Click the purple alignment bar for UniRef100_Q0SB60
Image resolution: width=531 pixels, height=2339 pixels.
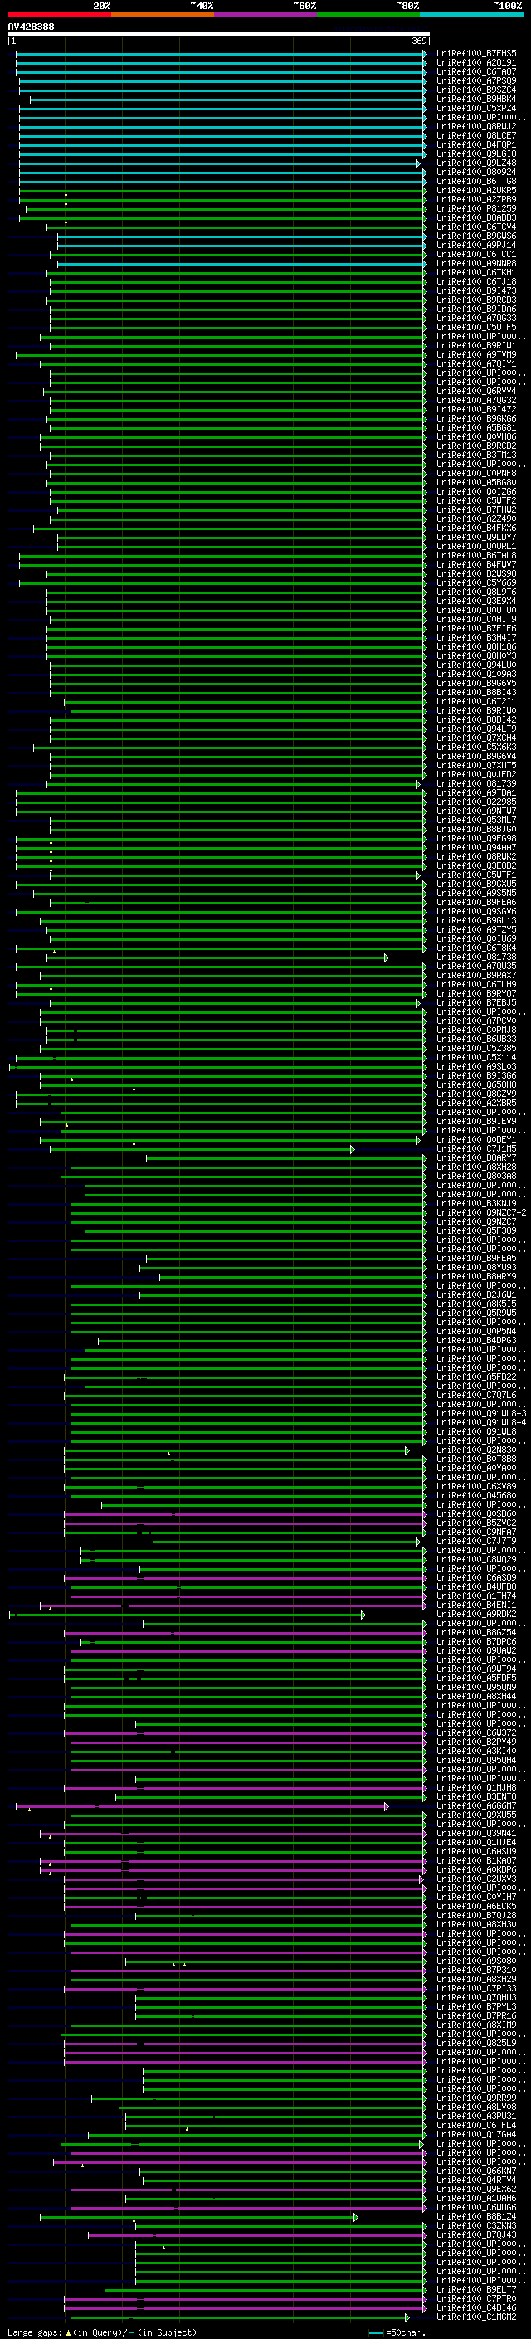245,1513
